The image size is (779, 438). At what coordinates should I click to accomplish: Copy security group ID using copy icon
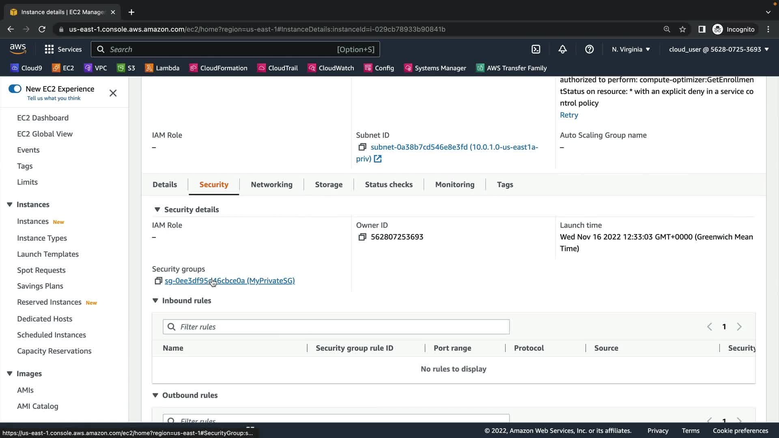coord(158,281)
